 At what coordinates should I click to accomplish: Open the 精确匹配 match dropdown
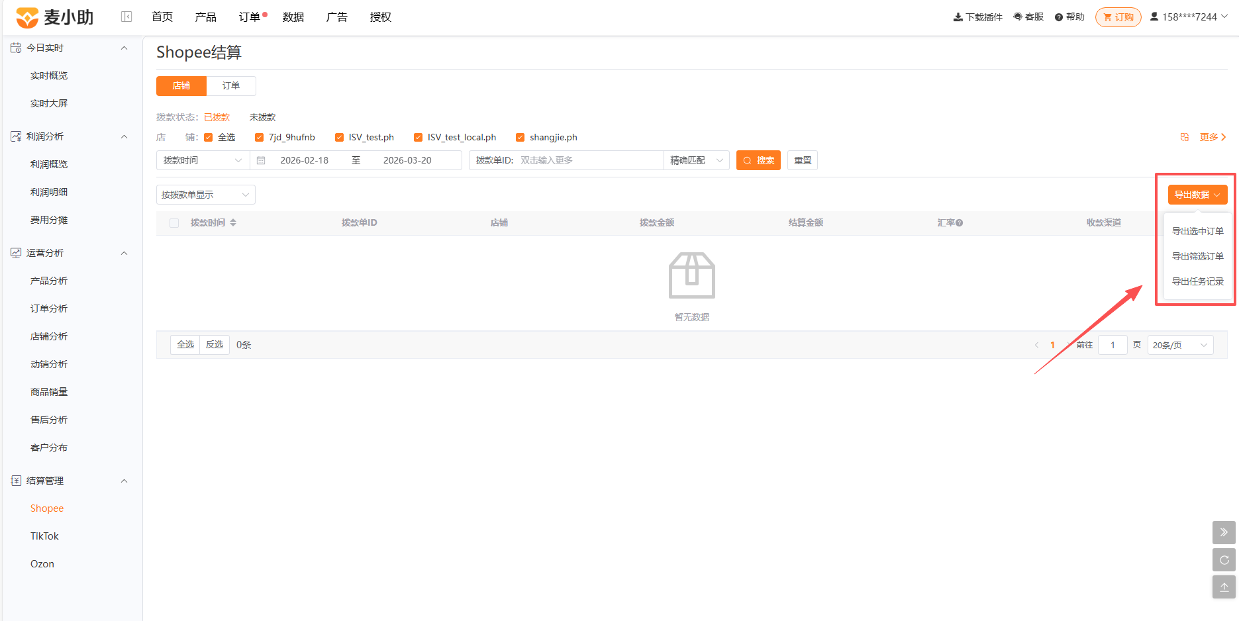point(696,160)
